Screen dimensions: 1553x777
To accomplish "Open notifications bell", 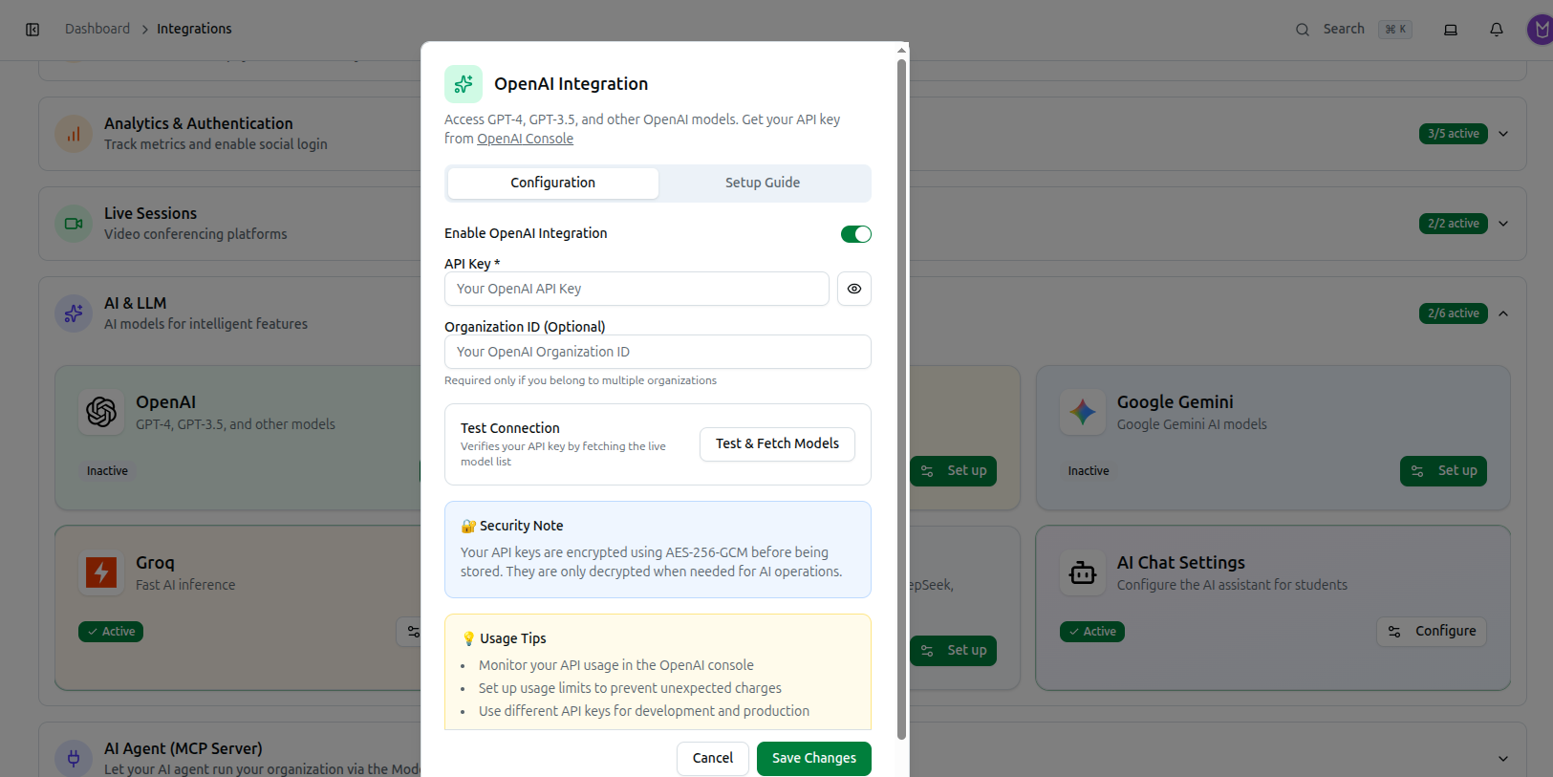I will pyautogui.click(x=1497, y=30).
